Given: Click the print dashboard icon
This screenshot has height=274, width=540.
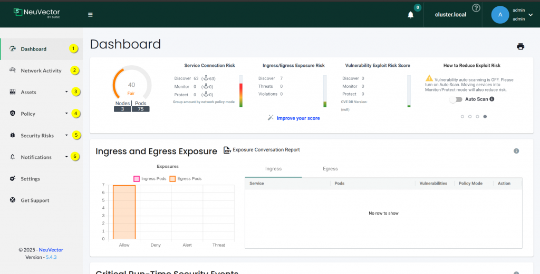Looking at the screenshot, I should (520, 46).
